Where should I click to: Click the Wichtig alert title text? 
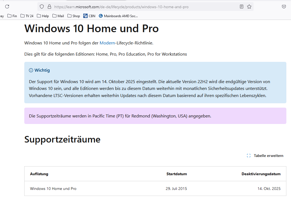pyautogui.click(x=42, y=70)
